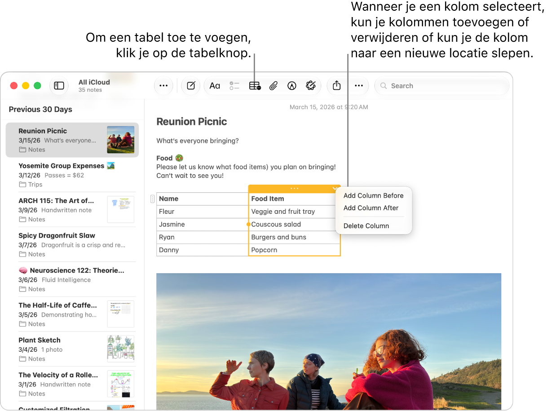547x411 pixels.
Task: Select the Neuroscience 122: Theorie note
Action: 72,279
